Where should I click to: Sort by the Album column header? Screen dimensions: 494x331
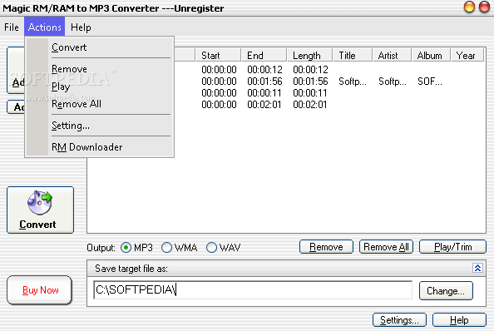432,55
